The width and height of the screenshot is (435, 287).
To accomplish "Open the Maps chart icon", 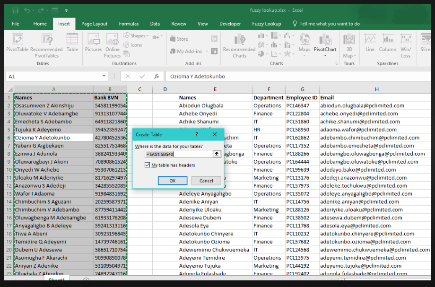I will pos(304,40).
